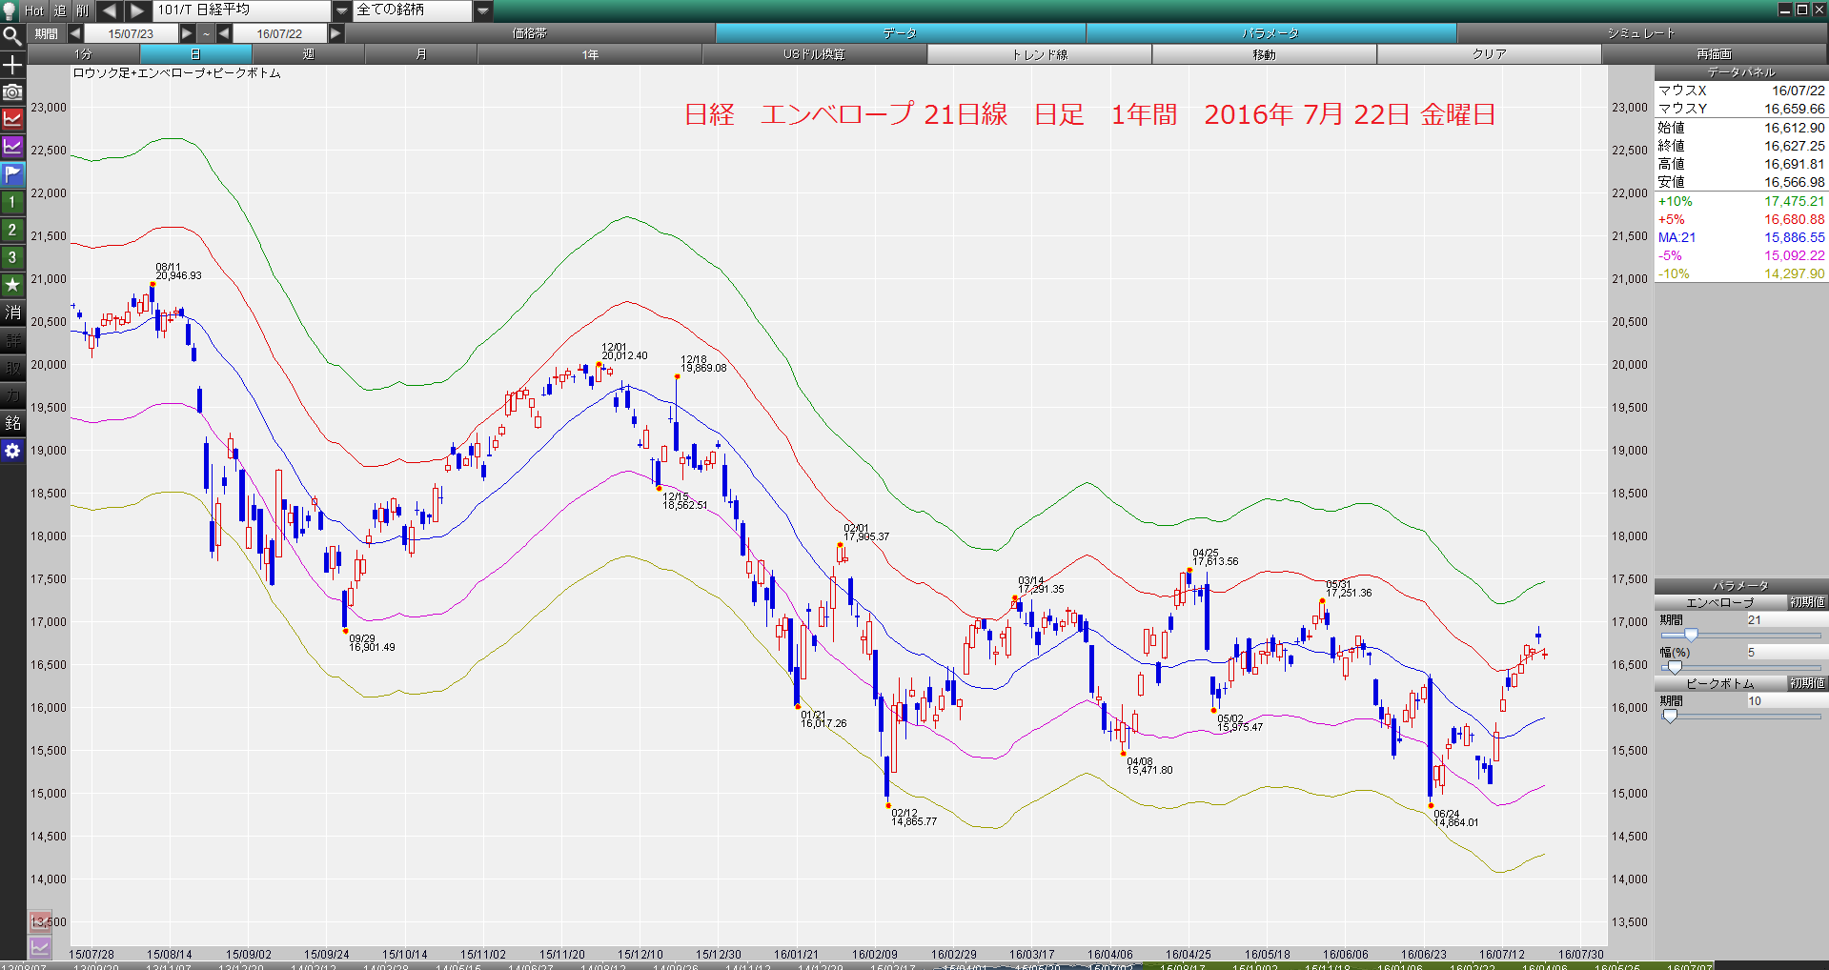Click the start date field 15/07/23
1829x970 pixels.
pyautogui.click(x=131, y=33)
